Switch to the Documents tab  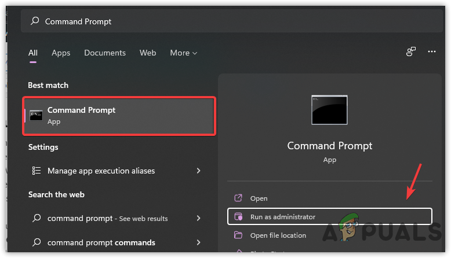pos(105,53)
